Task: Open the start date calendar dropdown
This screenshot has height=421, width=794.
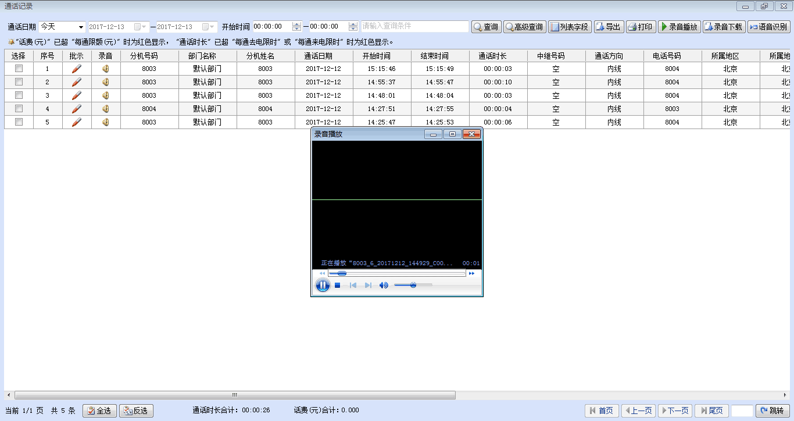Action: [x=140, y=27]
